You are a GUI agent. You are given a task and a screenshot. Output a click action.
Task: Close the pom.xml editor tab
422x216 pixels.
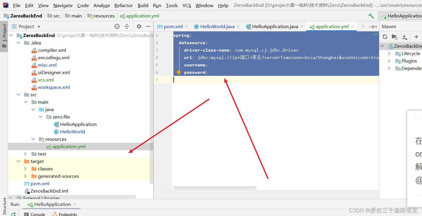(186, 26)
